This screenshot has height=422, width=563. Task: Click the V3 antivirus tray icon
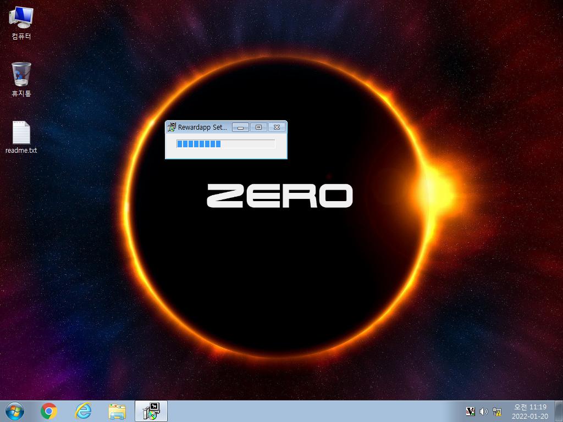coord(470,411)
